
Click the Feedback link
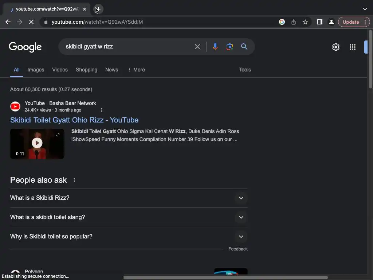click(238, 249)
